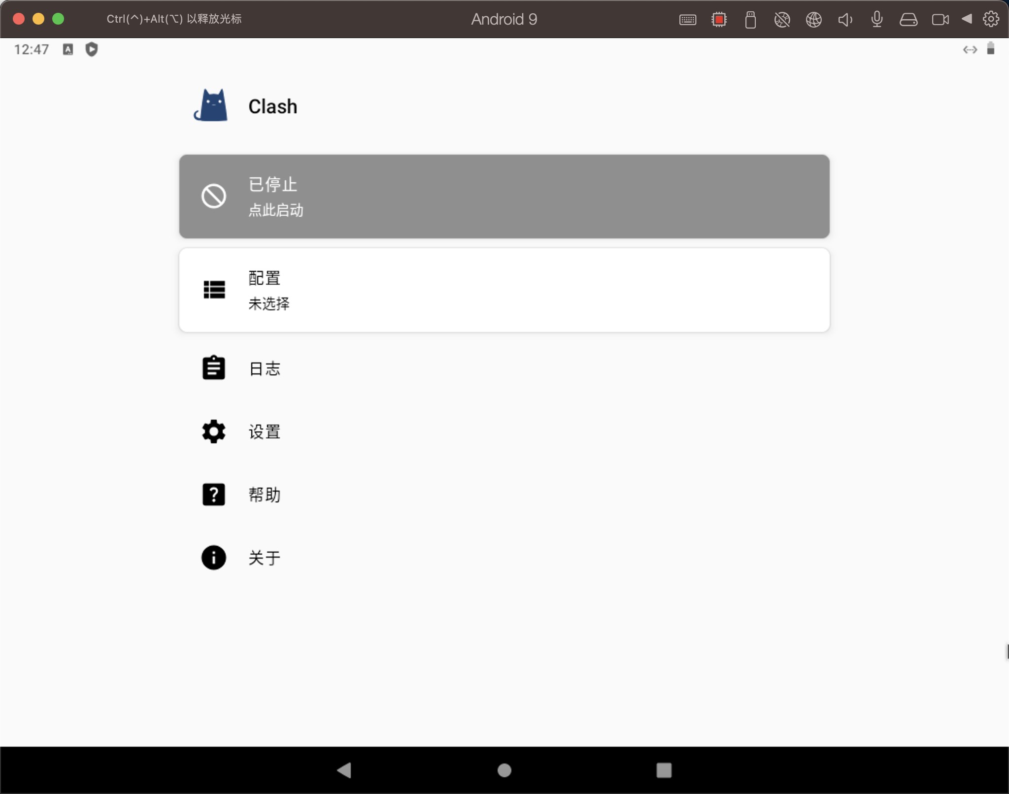Click the microphone icon in VM toolbar
The height and width of the screenshot is (794, 1009).
pyautogui.click(x=876, y=20)
